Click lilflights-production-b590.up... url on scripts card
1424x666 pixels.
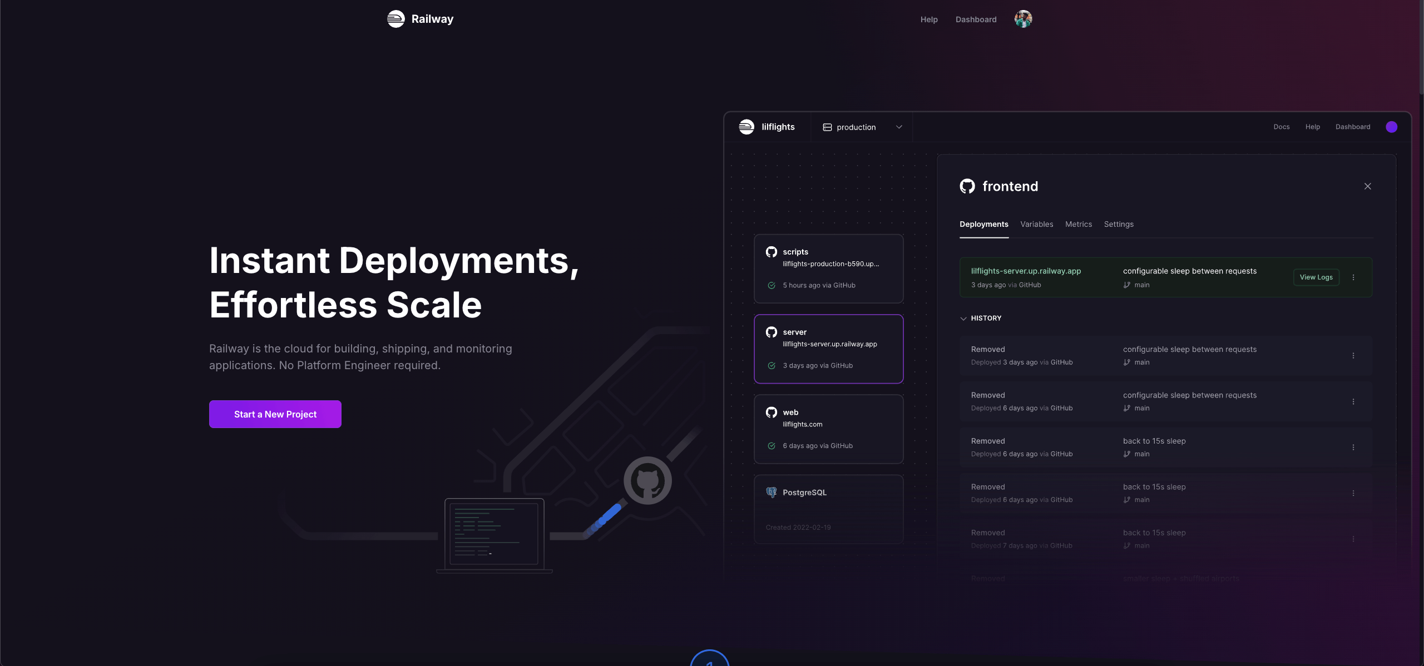pos(831,264)
